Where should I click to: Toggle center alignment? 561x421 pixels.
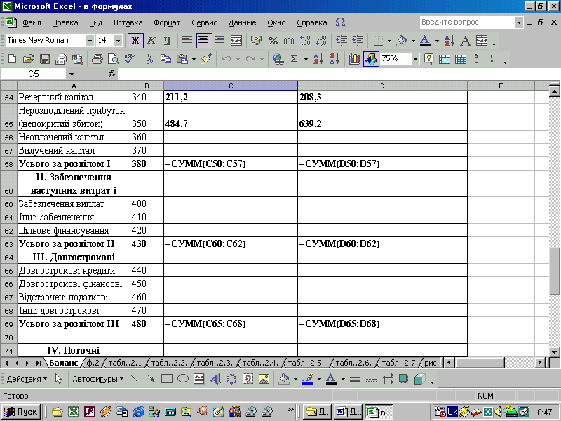[203, 41]
